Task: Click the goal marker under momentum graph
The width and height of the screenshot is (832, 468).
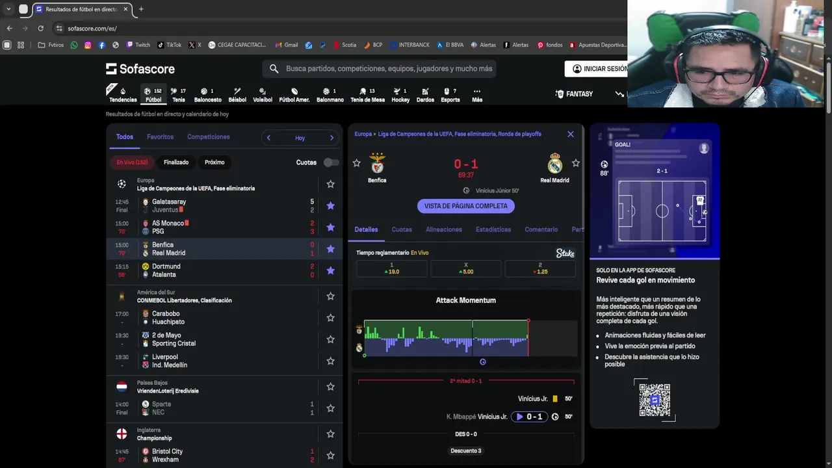Action: (483, 362)
